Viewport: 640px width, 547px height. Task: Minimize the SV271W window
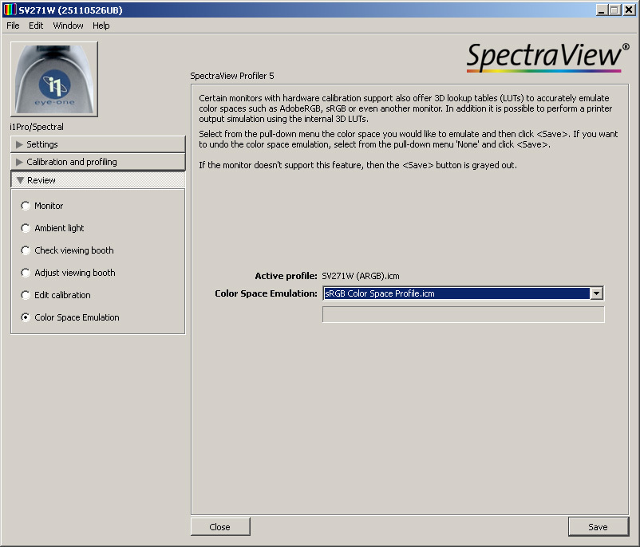pyautogui.click(x=601, y=10)
